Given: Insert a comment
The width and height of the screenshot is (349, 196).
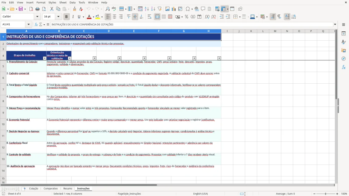Looking at the screenshot, I should (203, 9).
